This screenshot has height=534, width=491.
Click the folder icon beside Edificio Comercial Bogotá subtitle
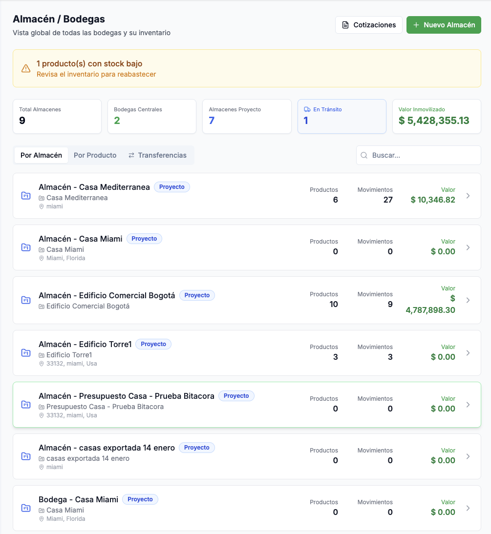42,307
